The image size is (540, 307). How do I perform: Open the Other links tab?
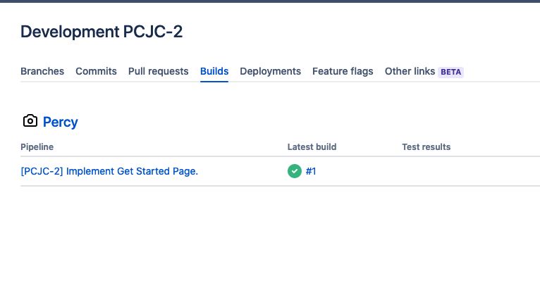[x=410, y=71]
